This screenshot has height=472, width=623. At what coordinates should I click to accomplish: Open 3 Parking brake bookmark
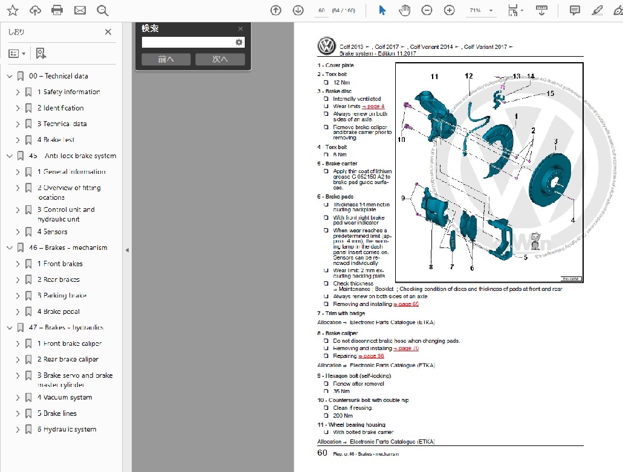62,295
